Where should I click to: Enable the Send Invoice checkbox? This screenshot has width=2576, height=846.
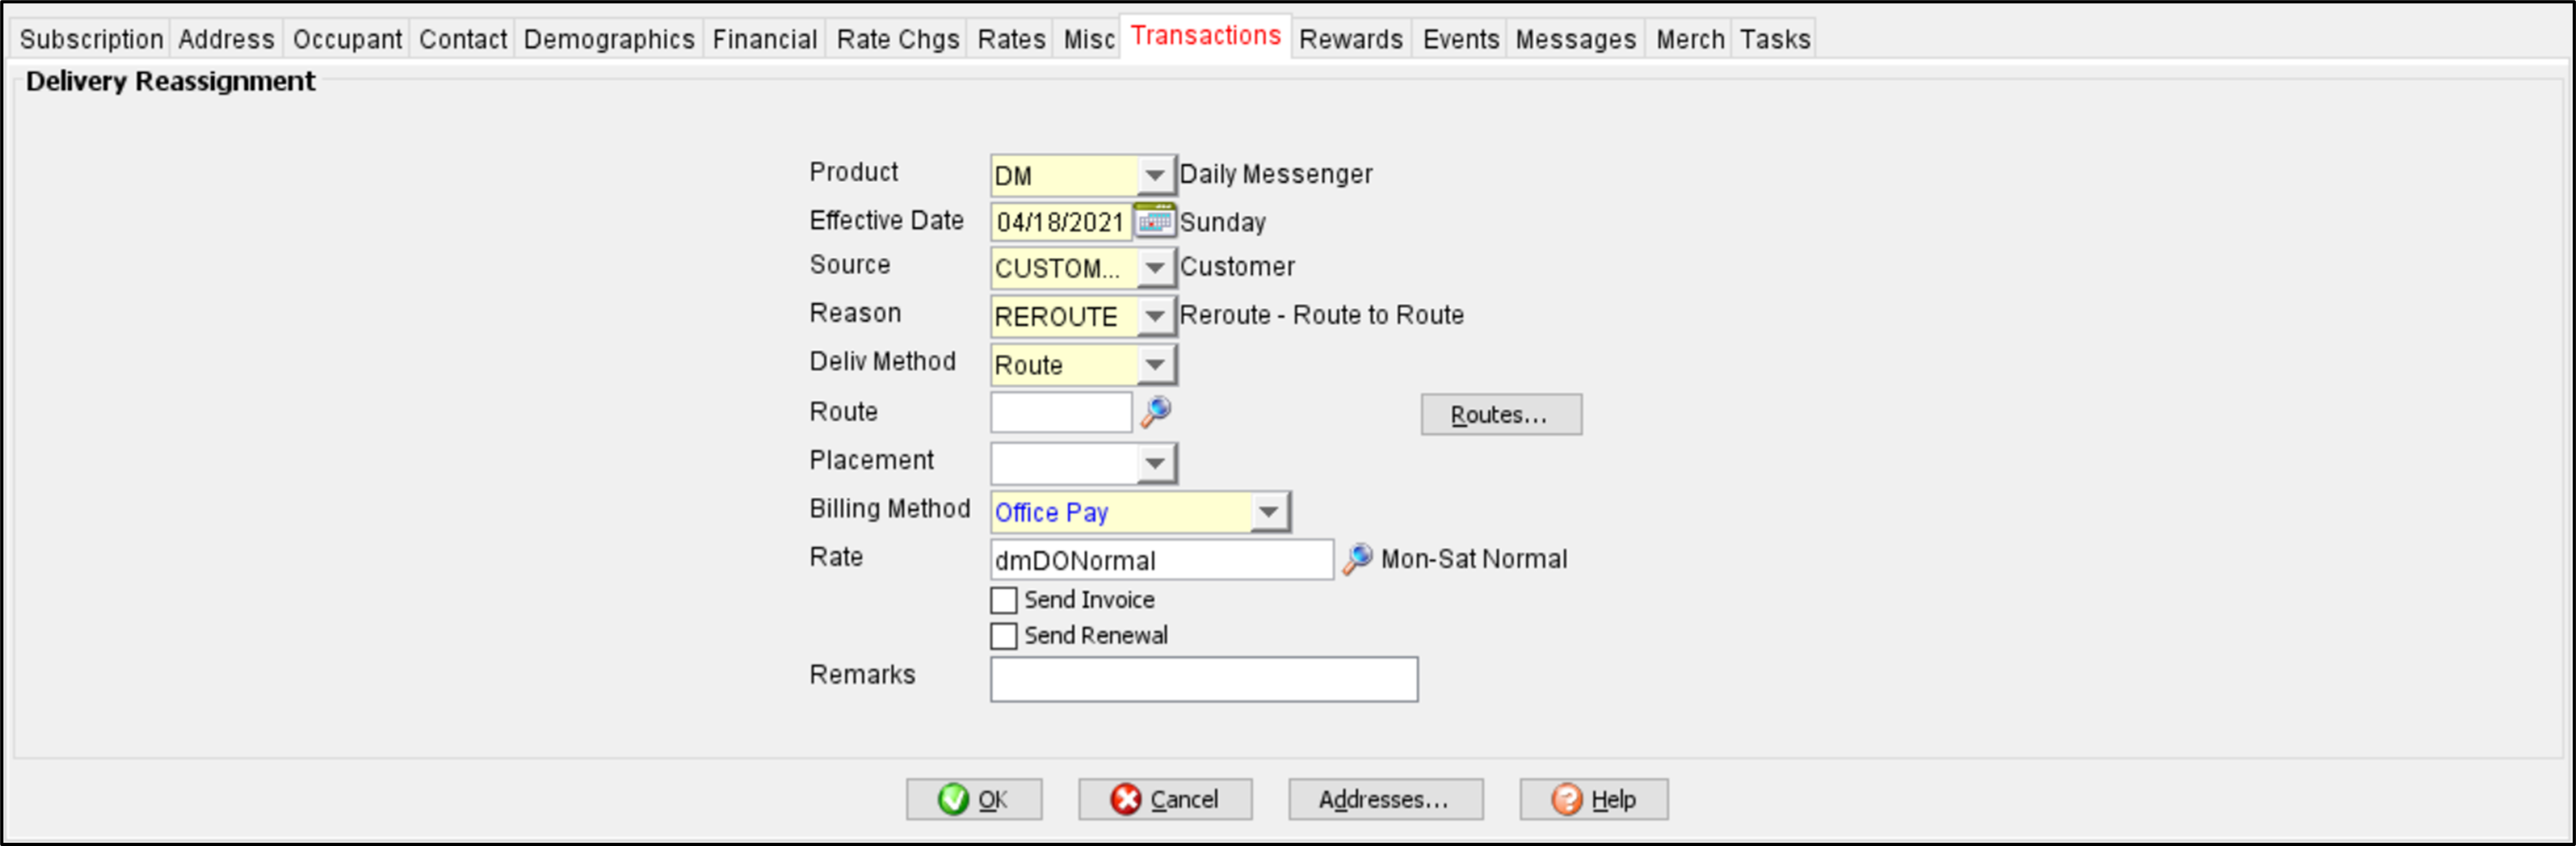point(1003,600)
